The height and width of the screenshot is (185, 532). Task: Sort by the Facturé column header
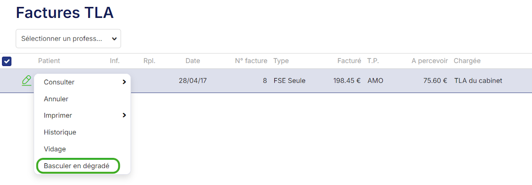tap(349, 61)
